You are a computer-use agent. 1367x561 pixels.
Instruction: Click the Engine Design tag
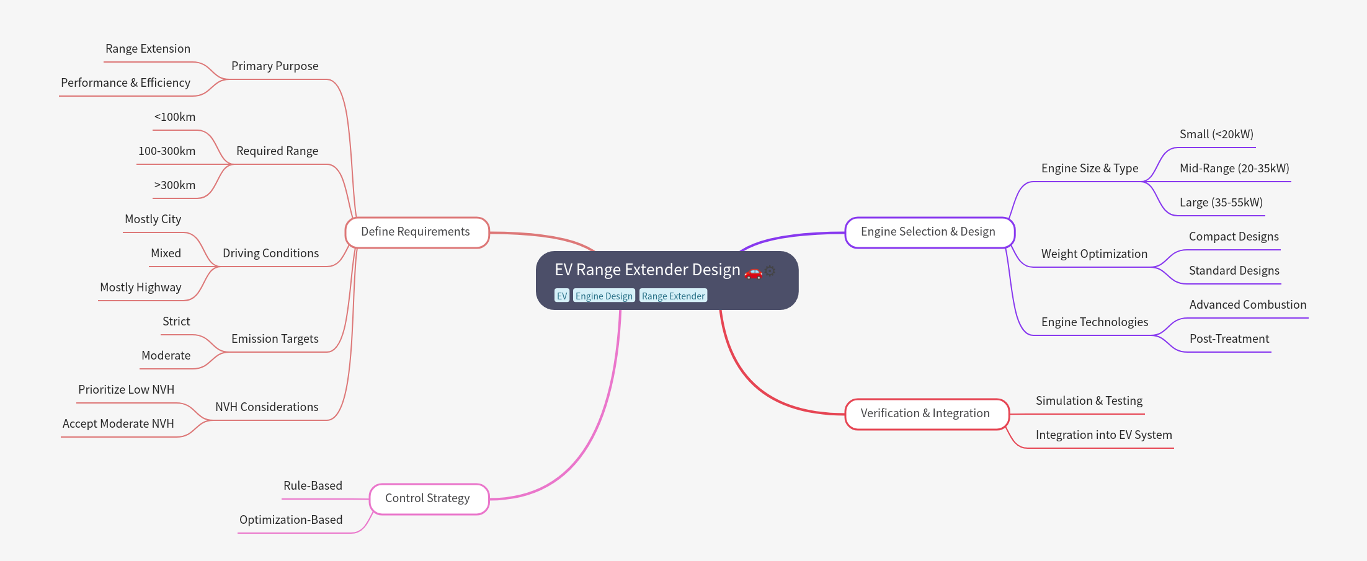click(x=604, y=296)
